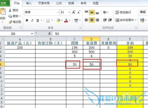Select the cell containing 80 in column F
Image resolution: width=148 pixels, height=108 pixels.
coord(130,64)
